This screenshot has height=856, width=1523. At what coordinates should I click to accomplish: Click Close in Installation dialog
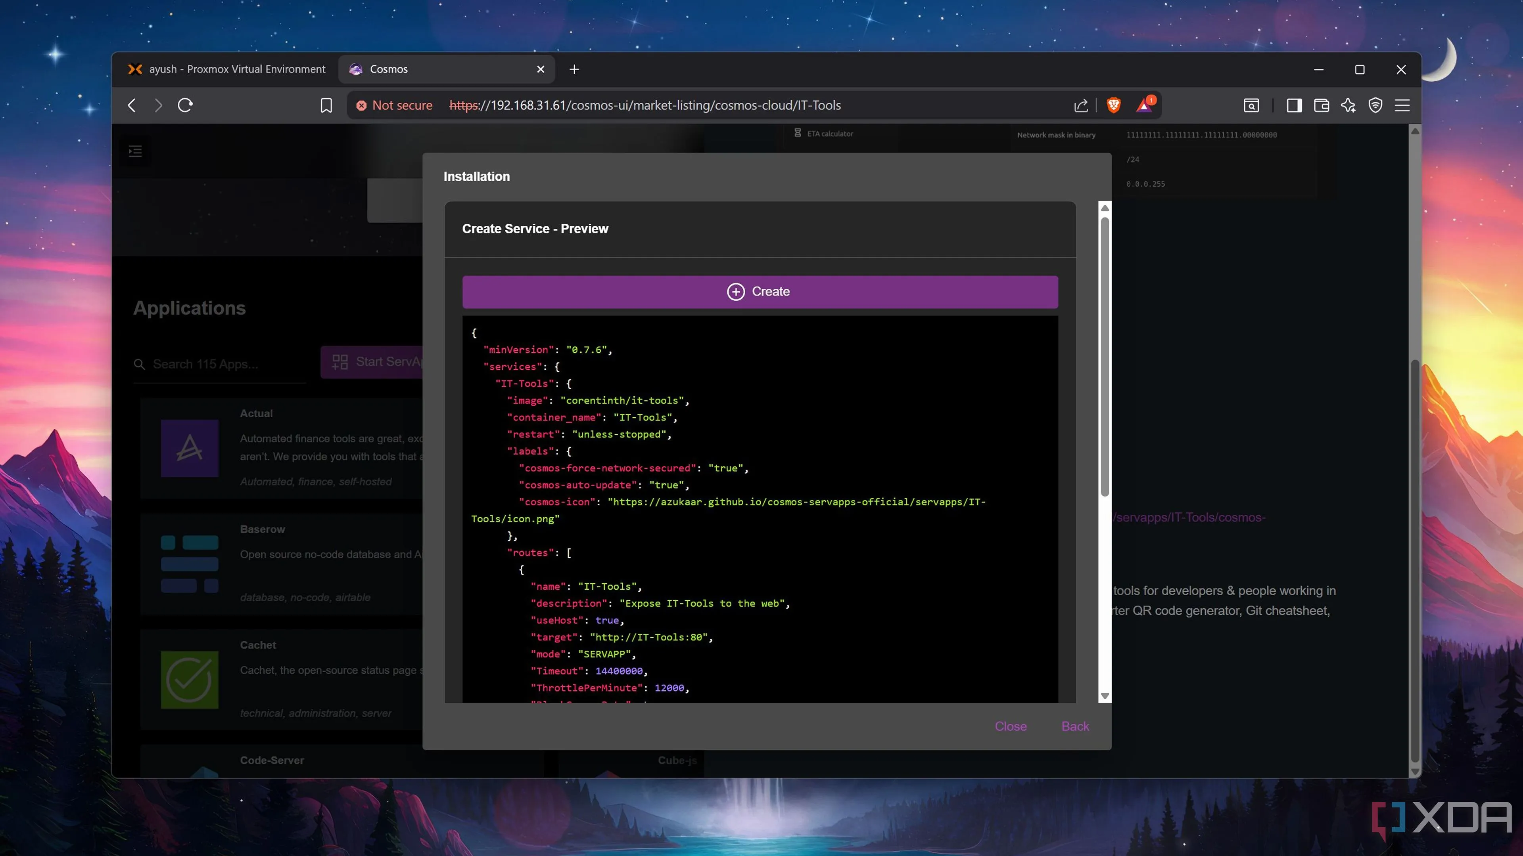1011,726
